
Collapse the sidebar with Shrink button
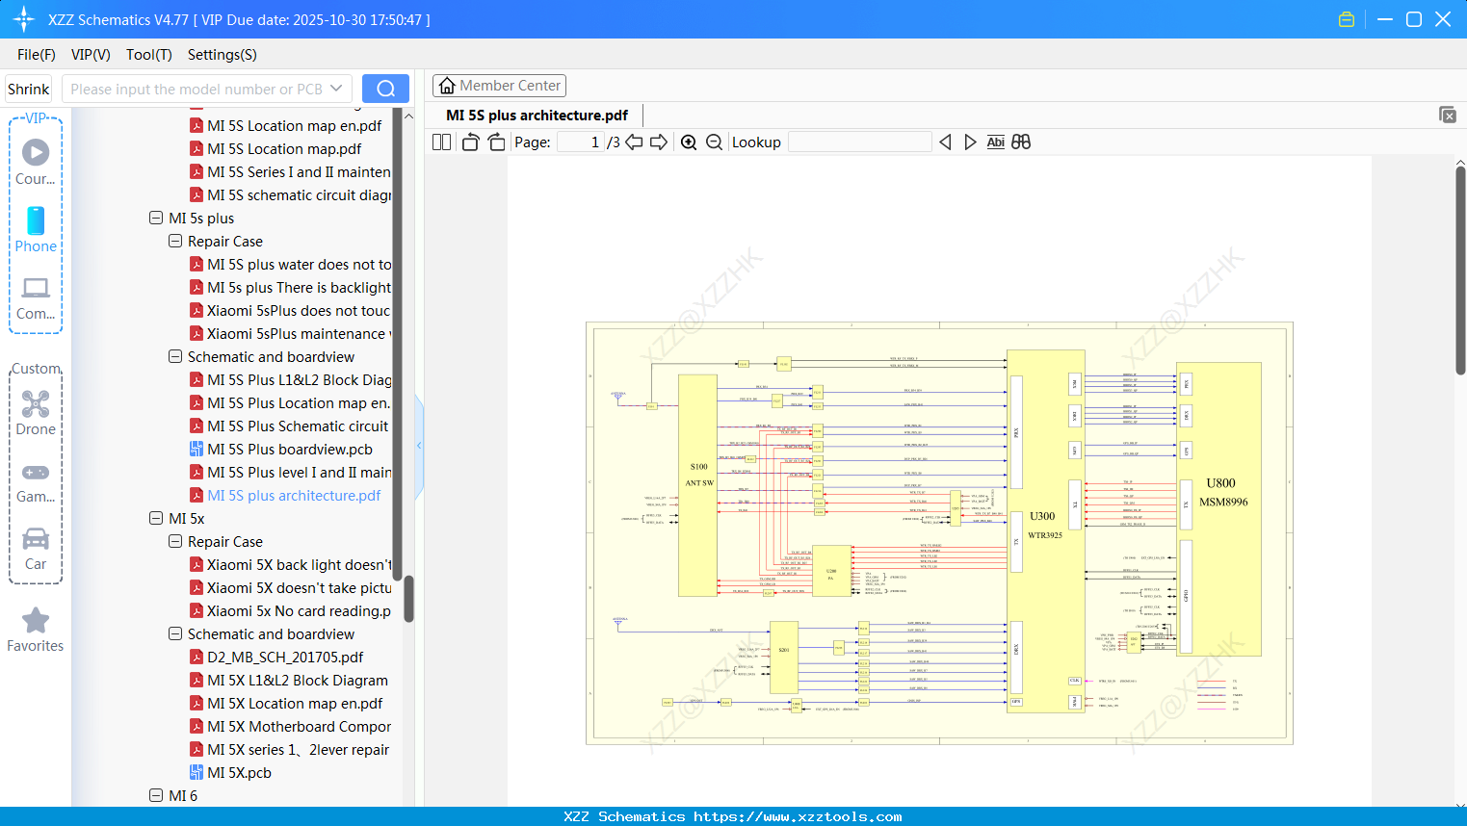pos(28,88)
